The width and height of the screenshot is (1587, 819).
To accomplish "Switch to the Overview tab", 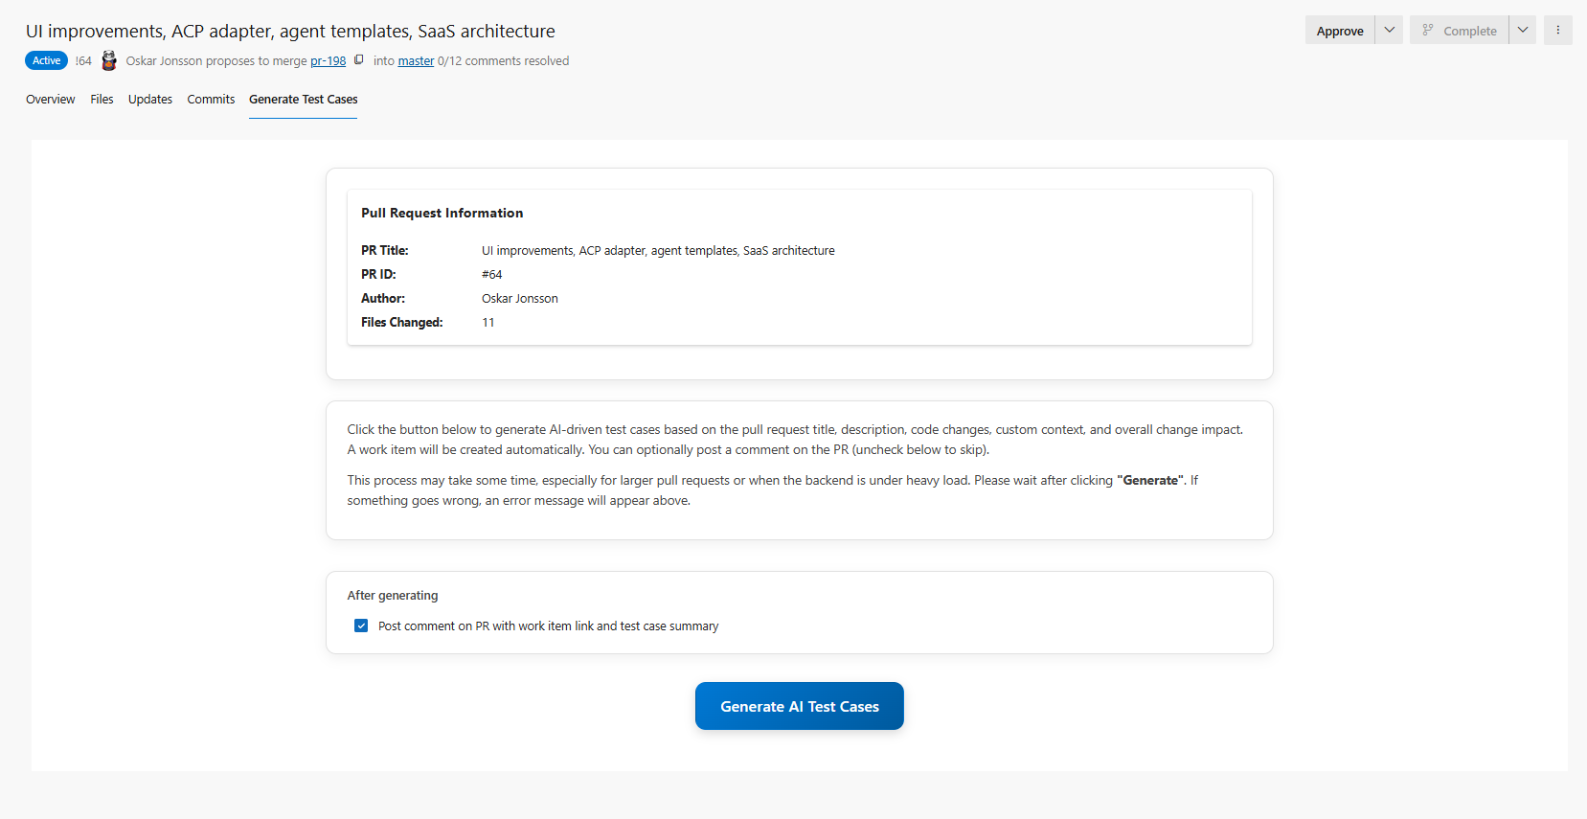I will [50, 100].
